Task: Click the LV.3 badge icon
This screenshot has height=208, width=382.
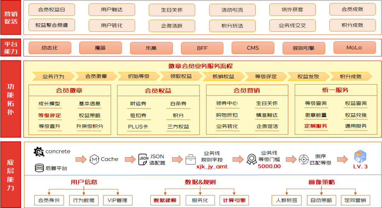Action: [360, 157]
